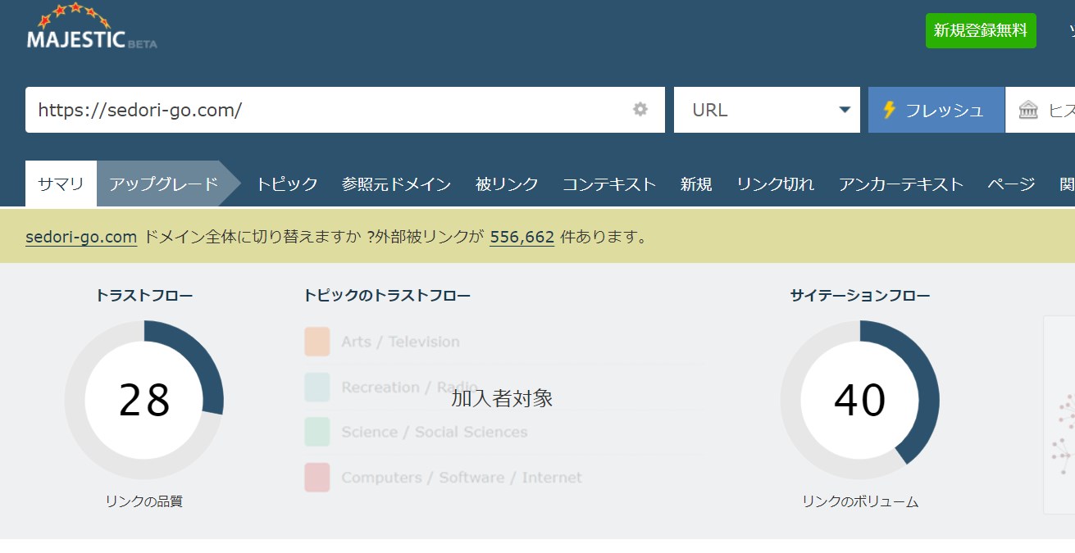Click the lightning bolt Fresh index icon
Viewport: 1075px width, 553px height.
(x=889, y=110)
